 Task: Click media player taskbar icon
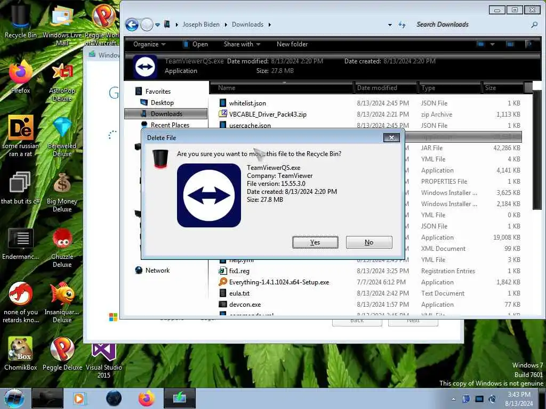pyautogui.click(x=80, y=398)
